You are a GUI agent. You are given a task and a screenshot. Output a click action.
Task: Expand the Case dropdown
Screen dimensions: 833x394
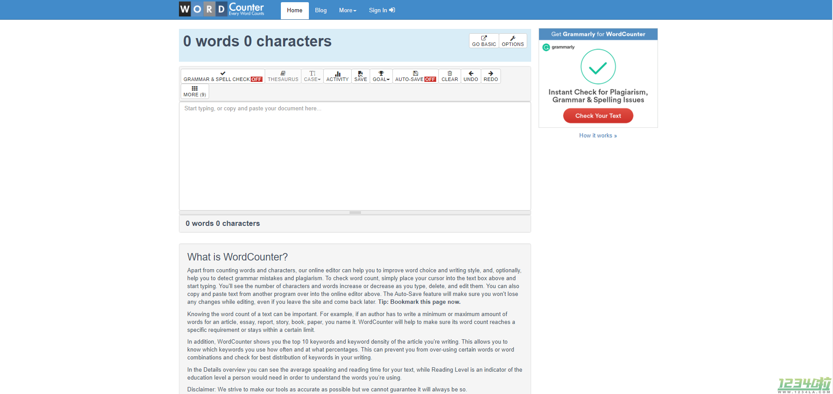point(312,76)
